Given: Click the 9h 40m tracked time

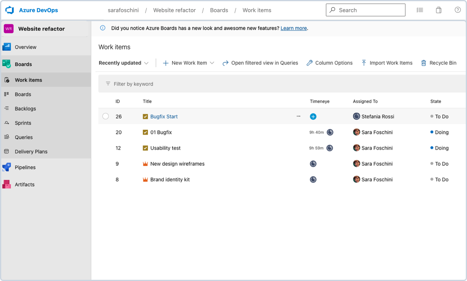Looking at the screenshot, I should click(316, 132).
